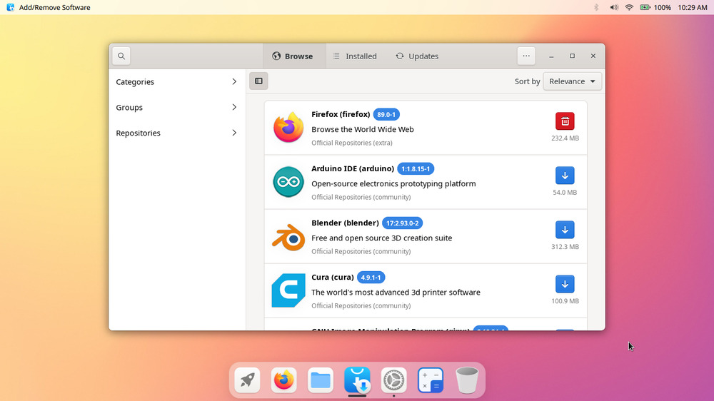Select the Firefox app logo
Screen dimensions: 714x401
tap(288, 128)
